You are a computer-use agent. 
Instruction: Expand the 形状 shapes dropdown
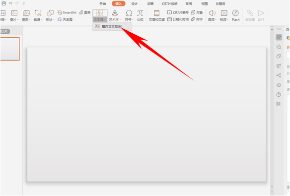point(50,15)
